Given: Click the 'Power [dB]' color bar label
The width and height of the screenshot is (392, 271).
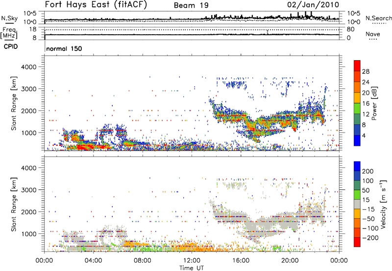Looking at the screenshot, I should pos(374,103).
